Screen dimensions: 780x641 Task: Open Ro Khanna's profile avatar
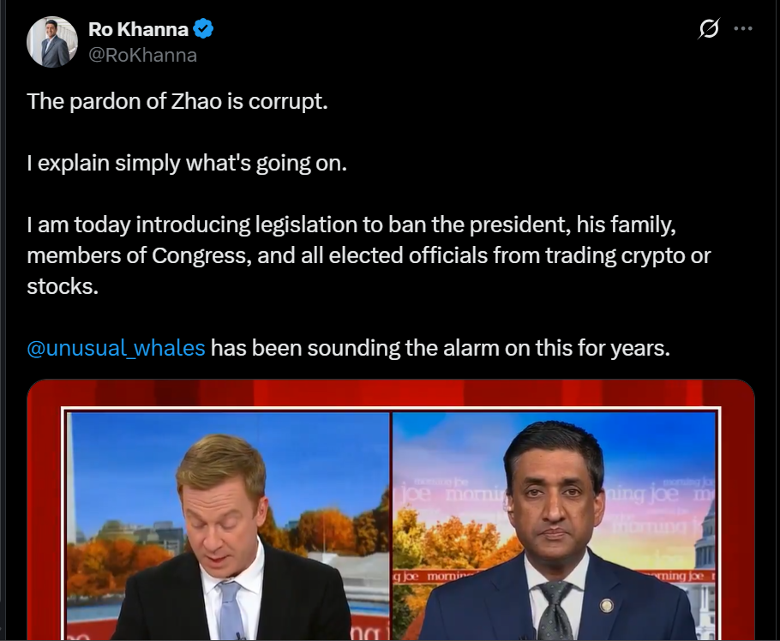click(52, 42)
